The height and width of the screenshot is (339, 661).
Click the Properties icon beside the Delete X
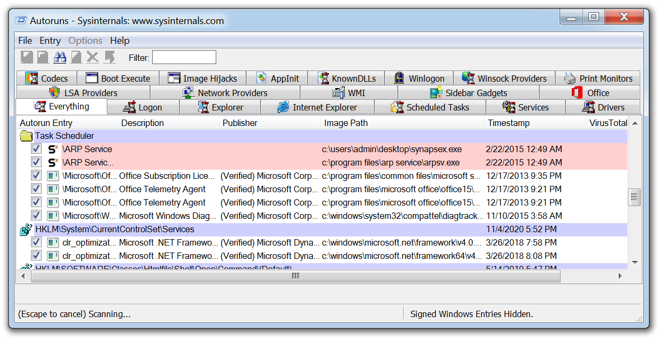click(x=76, y=57)
